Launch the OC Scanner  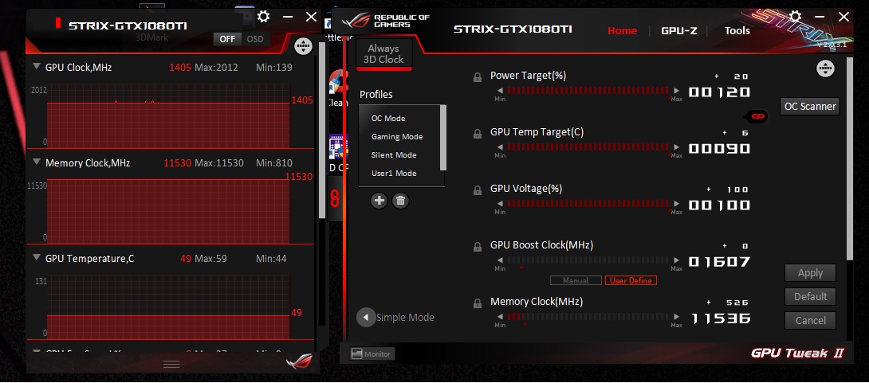pyautogui.click(x=810, y=106)
